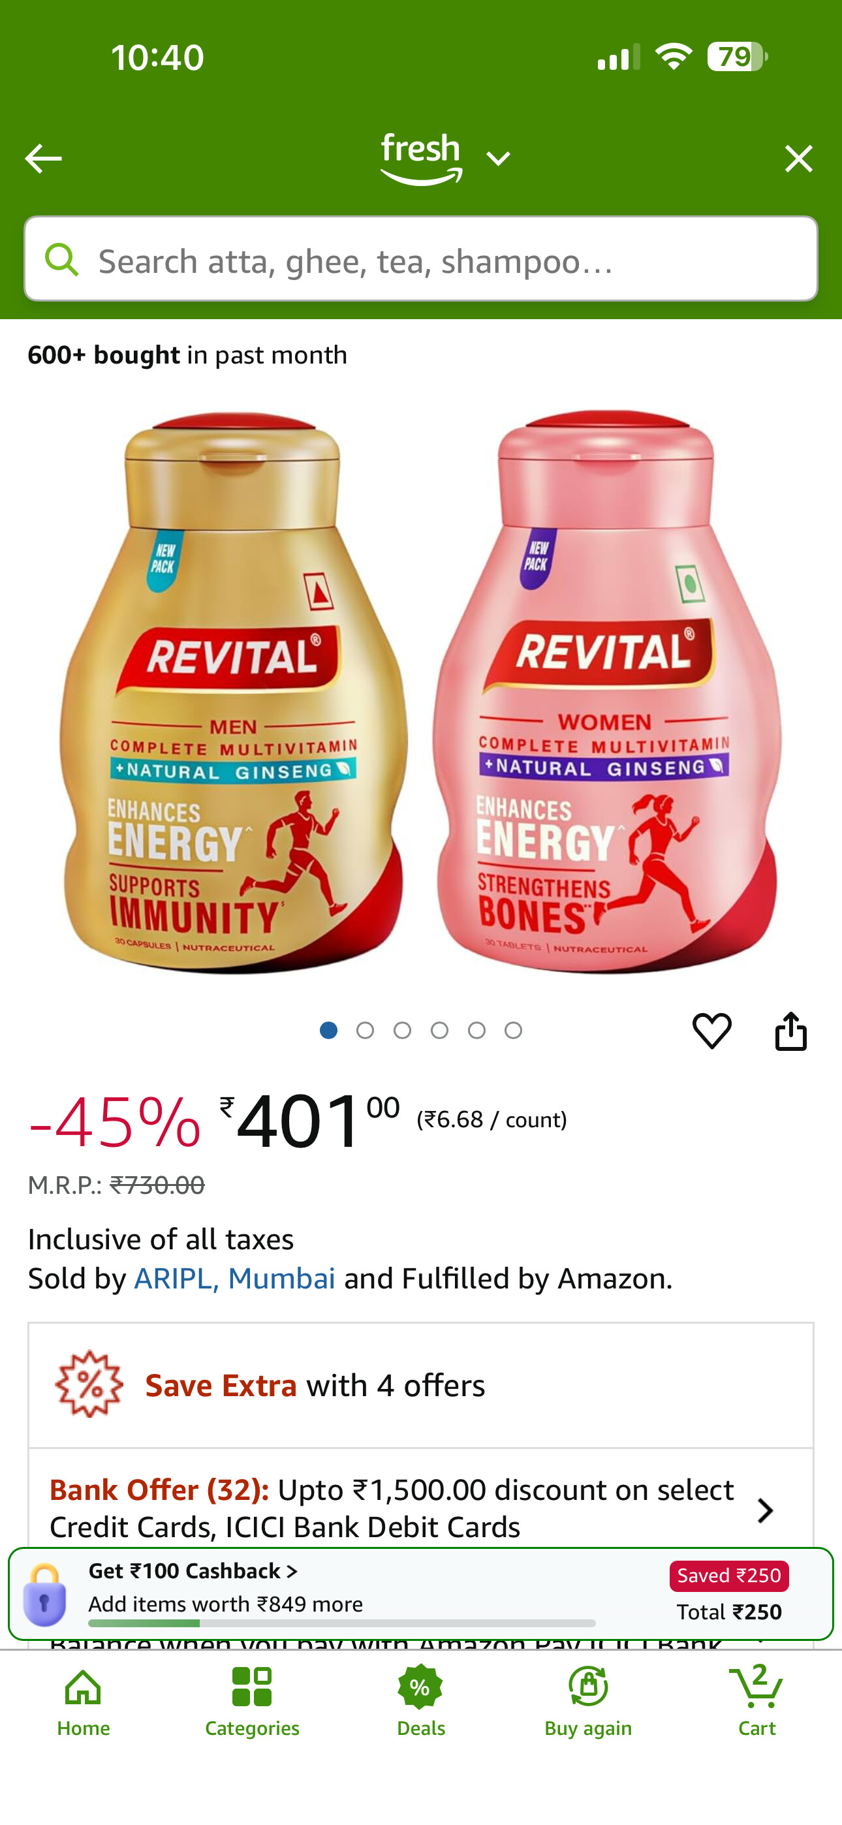Image resolution: width=842 pixels, height=1825 pixels.
Task: Open Get ₹100 Cashback details
Action: [x=193, y=1570]
